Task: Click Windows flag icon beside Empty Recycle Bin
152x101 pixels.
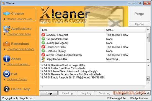Action: tap(43, 59)
